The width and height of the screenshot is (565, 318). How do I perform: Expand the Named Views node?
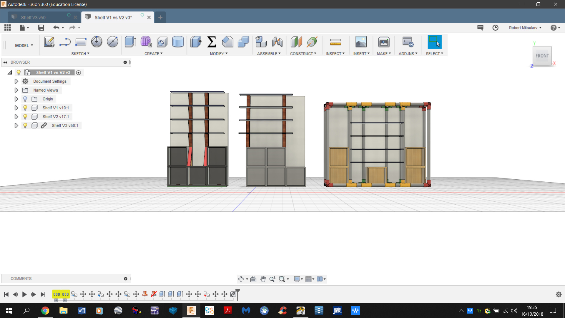16,90
